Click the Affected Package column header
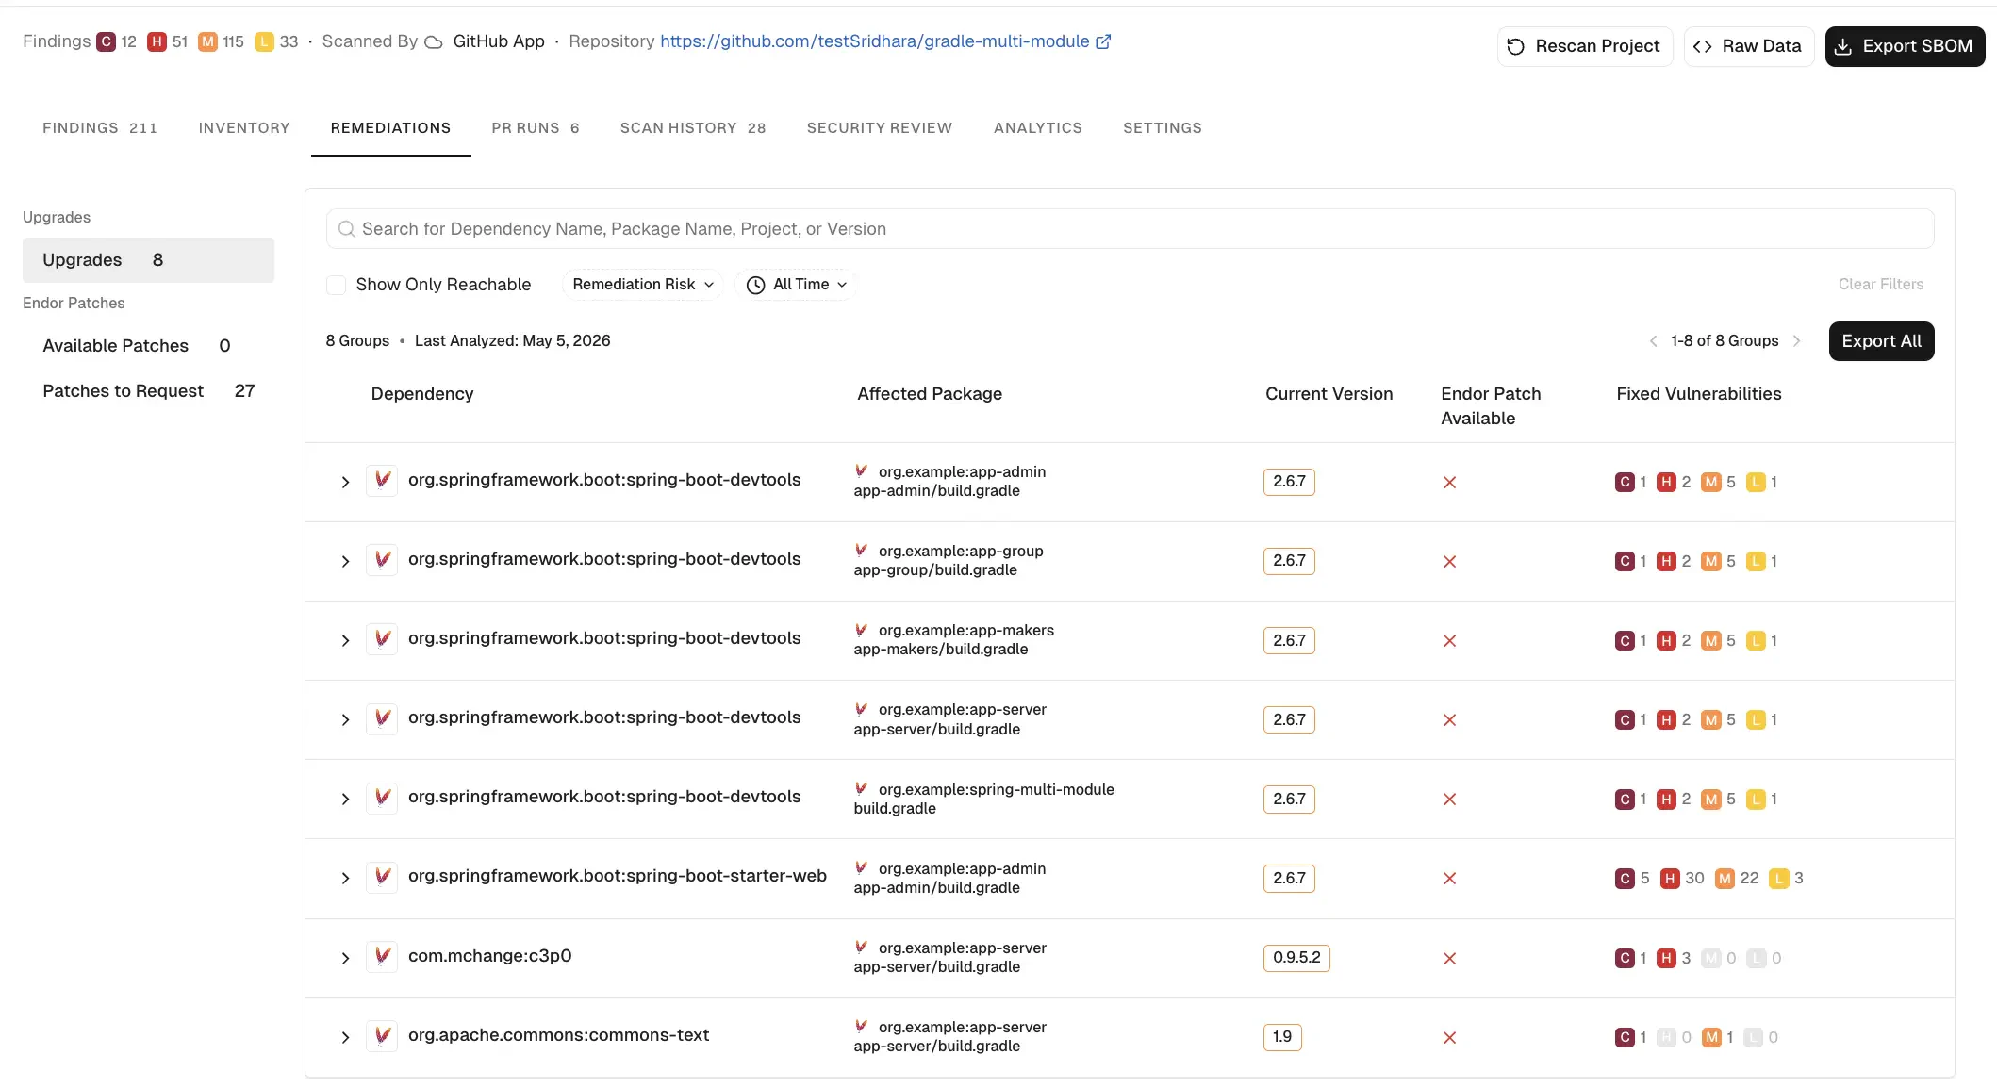Viewport: 1997px width, 1088px height. point(930,394)
